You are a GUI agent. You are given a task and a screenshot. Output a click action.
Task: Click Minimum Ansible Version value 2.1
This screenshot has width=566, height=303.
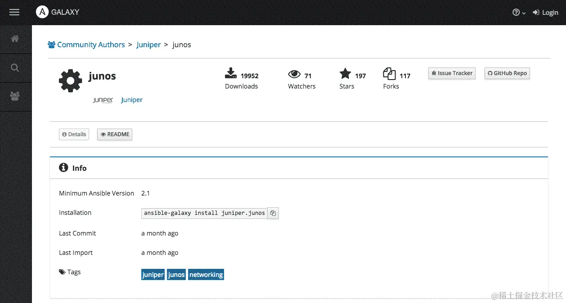tap(145, 193)
